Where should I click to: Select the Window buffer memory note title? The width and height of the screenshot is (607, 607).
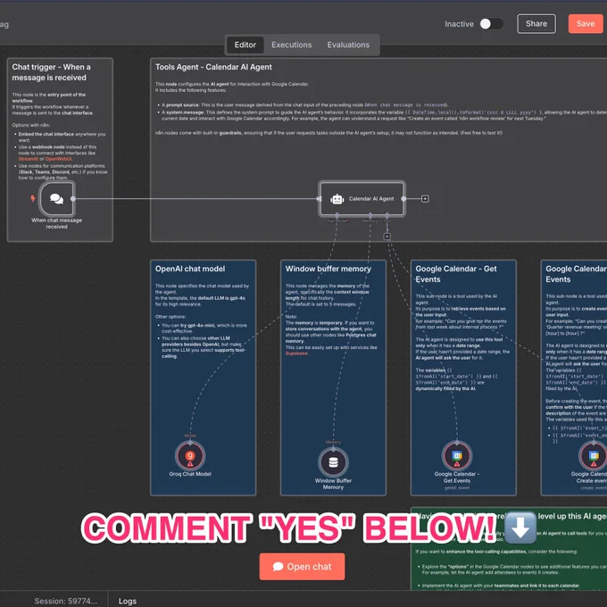pyautogui.click(x=328, y=269)
